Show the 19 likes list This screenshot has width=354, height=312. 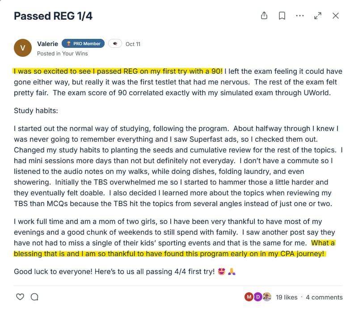coord(287,297)
